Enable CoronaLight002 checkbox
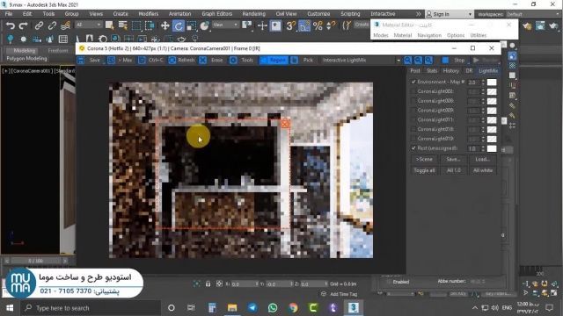Screen dimensions: 563x316 pos(413,91)
